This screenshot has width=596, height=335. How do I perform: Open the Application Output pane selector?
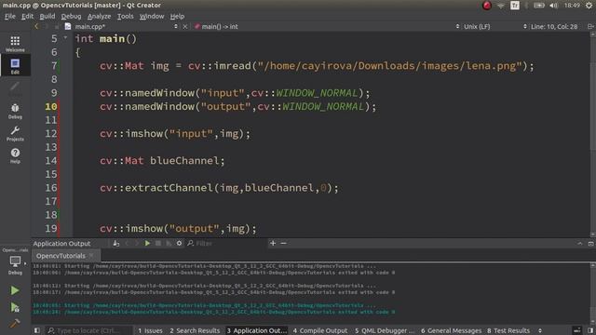tap(61, 244)
